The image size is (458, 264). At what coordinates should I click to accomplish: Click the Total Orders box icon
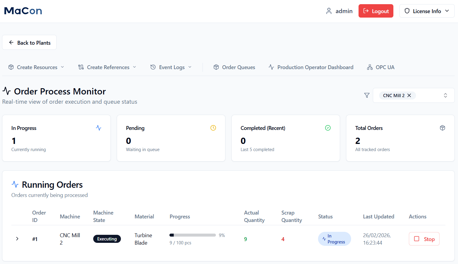443,128
